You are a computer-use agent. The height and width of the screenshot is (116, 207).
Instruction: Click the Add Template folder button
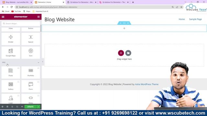tap(128, 53)
